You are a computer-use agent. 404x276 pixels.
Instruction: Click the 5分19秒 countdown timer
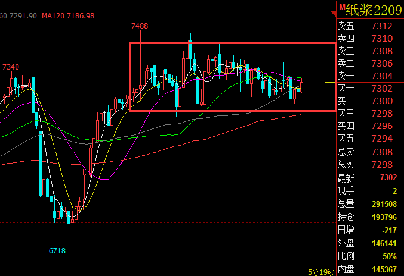click(321, 272)
